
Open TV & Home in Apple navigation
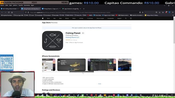[90, 18]
